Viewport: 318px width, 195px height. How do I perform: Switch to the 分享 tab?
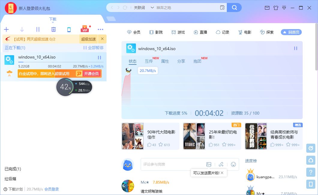tap(181, 61)
